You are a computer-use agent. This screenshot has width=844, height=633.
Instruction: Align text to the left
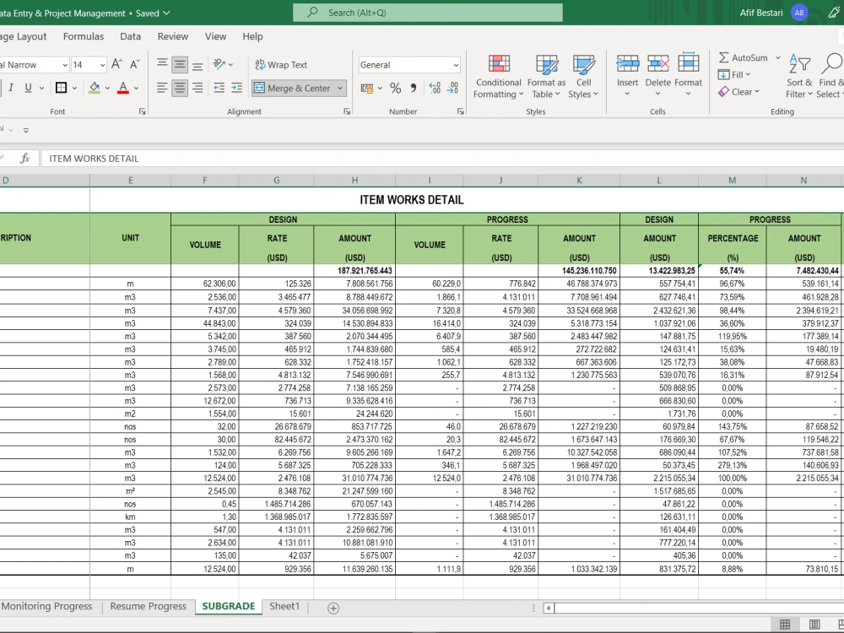162,88
